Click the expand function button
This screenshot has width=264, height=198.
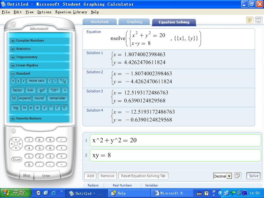pyautogui.click(x=25, y=98)
